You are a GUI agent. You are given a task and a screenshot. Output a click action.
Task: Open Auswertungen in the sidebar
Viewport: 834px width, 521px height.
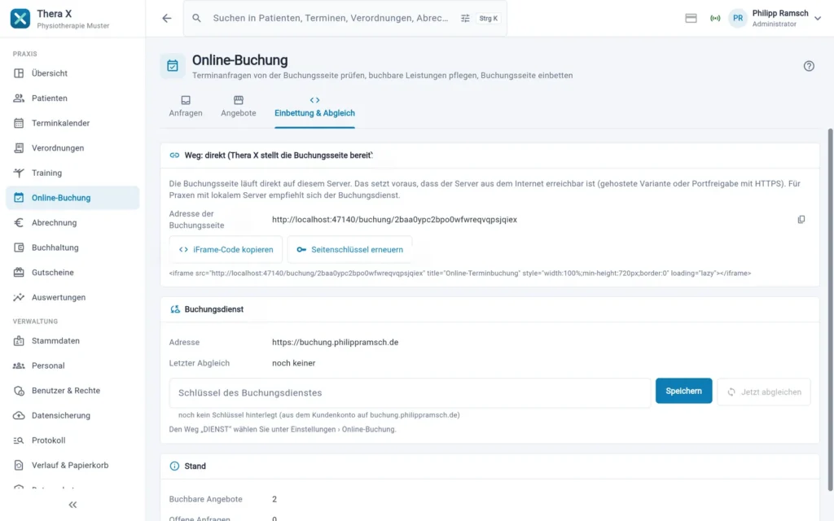(72, 298)
